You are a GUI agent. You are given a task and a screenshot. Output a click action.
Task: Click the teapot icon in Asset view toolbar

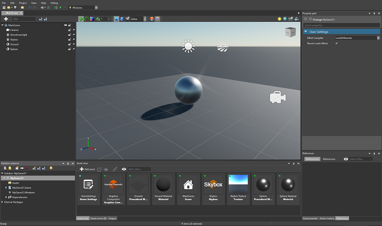coord(106,169)
